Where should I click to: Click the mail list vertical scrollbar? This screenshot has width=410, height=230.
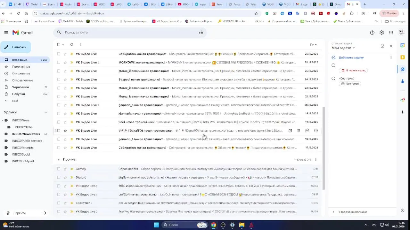point(323,149)
